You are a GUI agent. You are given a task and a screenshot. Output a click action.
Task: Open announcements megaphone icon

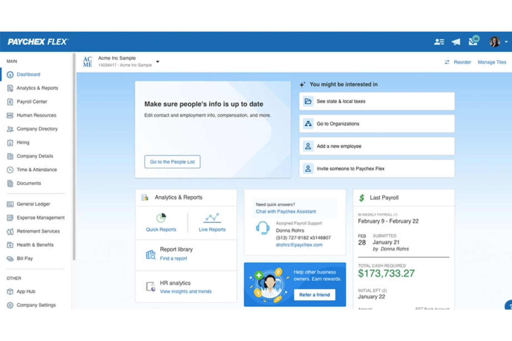tap(456, 42)
